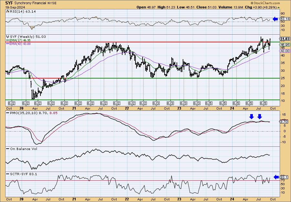Click the PMO(35,20,10) 8.70, 8.85 legend

[32, 113]
